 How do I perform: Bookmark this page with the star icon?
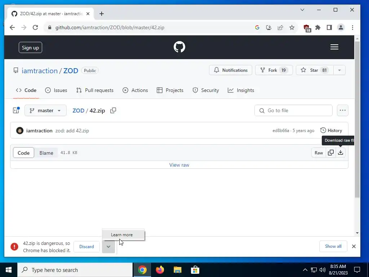pyautogui.click(x=292, y=27)
